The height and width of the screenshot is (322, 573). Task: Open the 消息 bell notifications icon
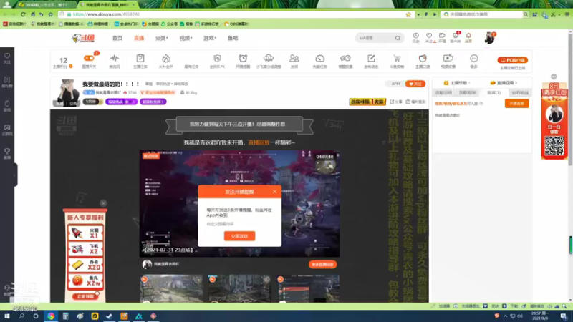pyautogui.click(x=468, y=36)
